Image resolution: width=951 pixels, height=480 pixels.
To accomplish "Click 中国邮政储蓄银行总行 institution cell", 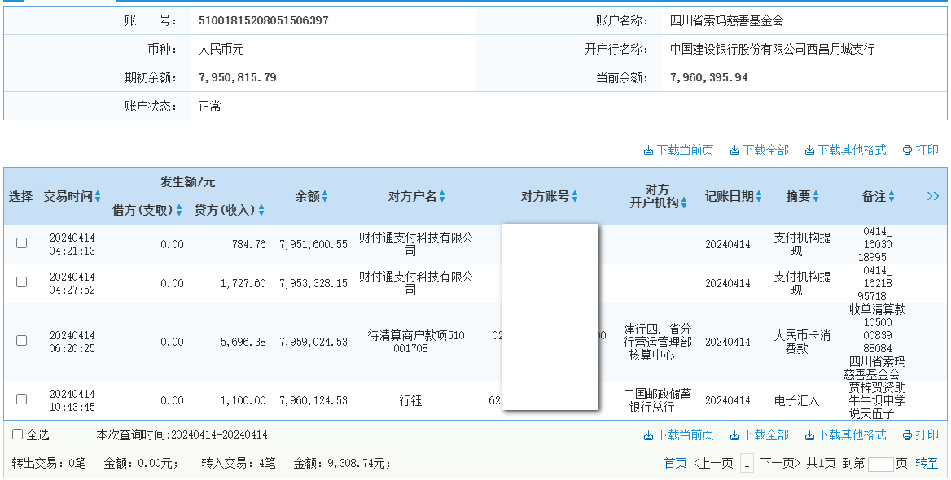I will (x=657, y=400).
